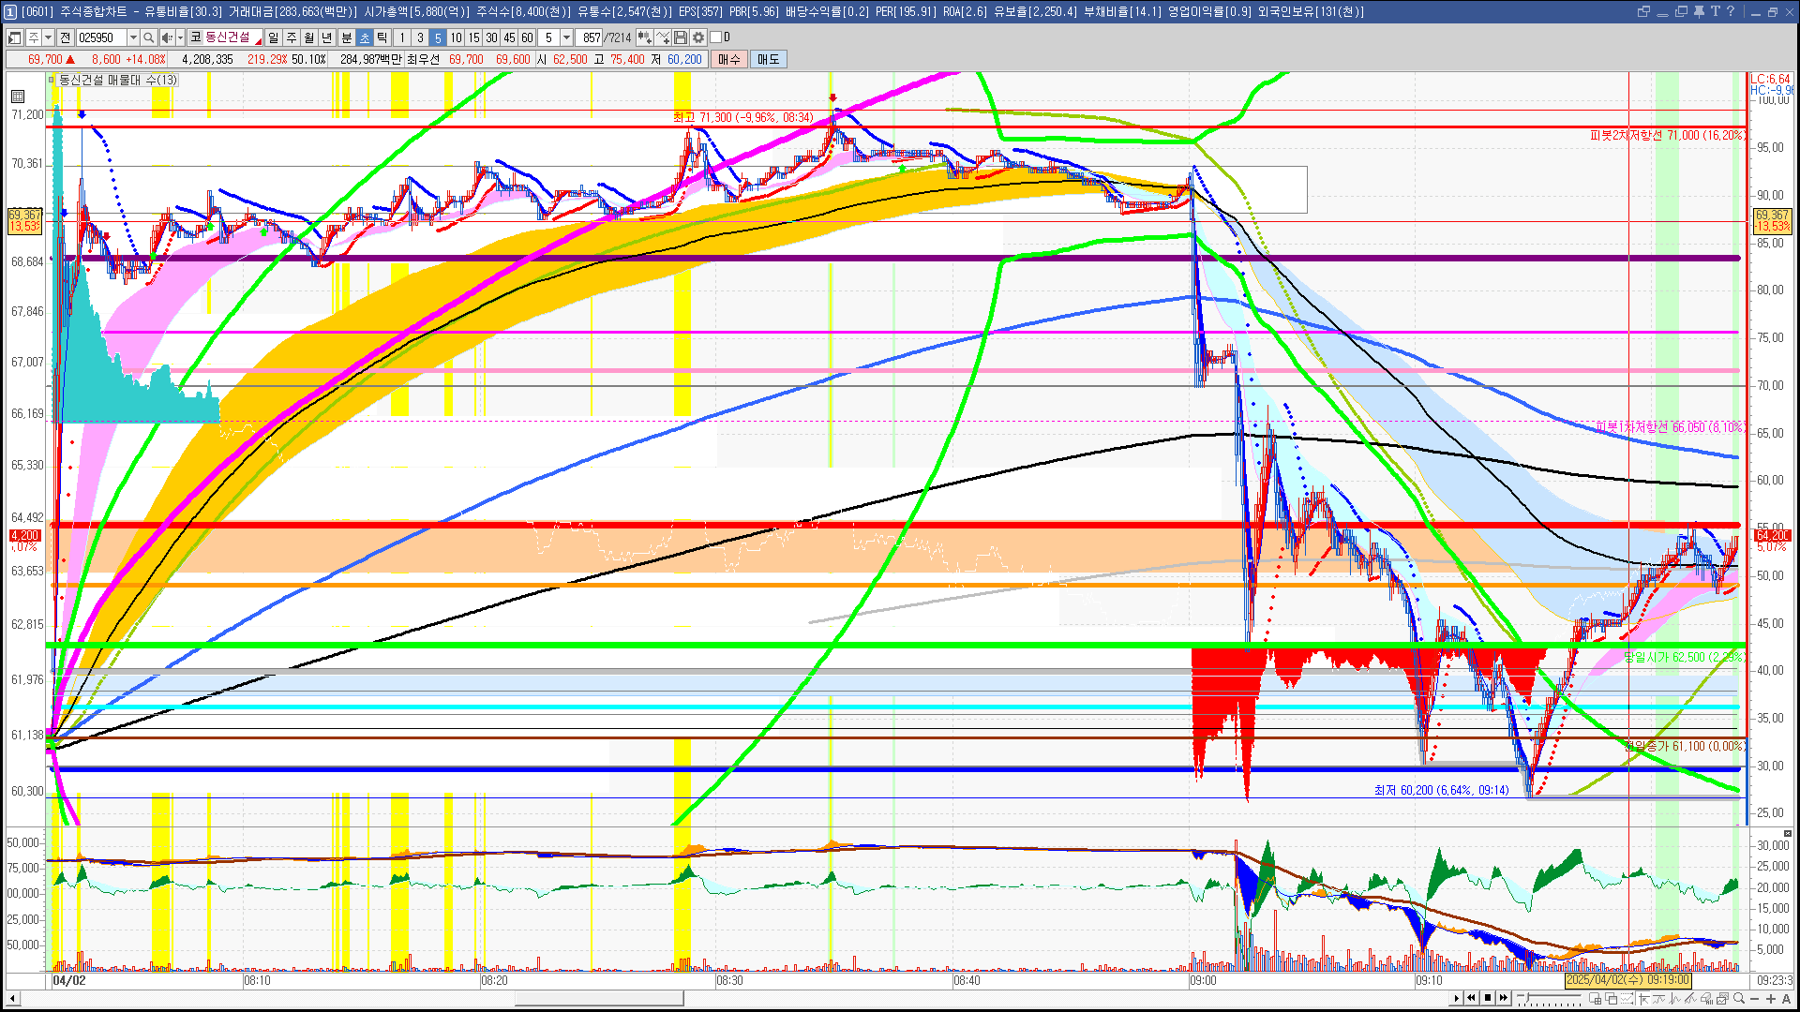The width and height of the screenshot is (1800, 1012).
Task: Click the stop button in replay controls
Action: click(x=1488, y=998)
